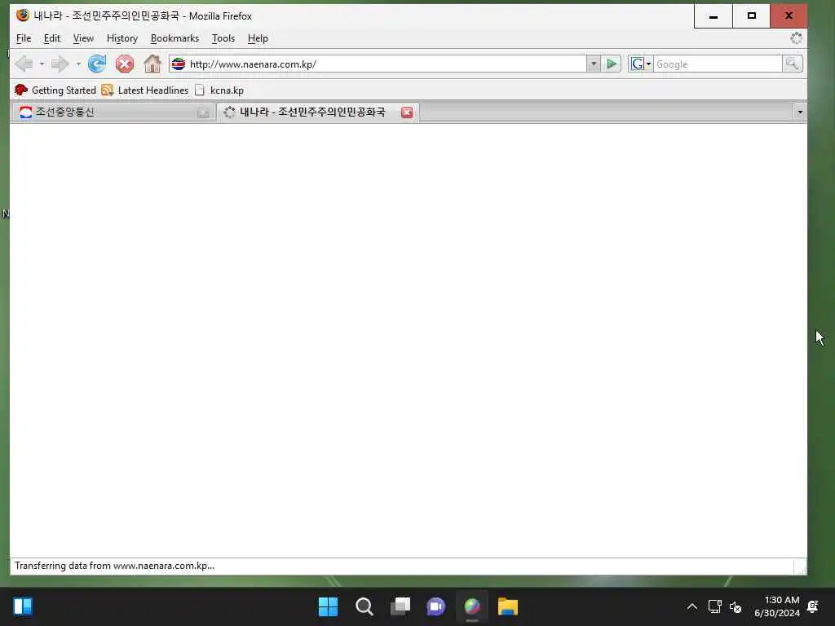This screenshot has width=835, height=626.
Task: Click the Firefox logo in the title bar
Action: (x=22, y=15)
